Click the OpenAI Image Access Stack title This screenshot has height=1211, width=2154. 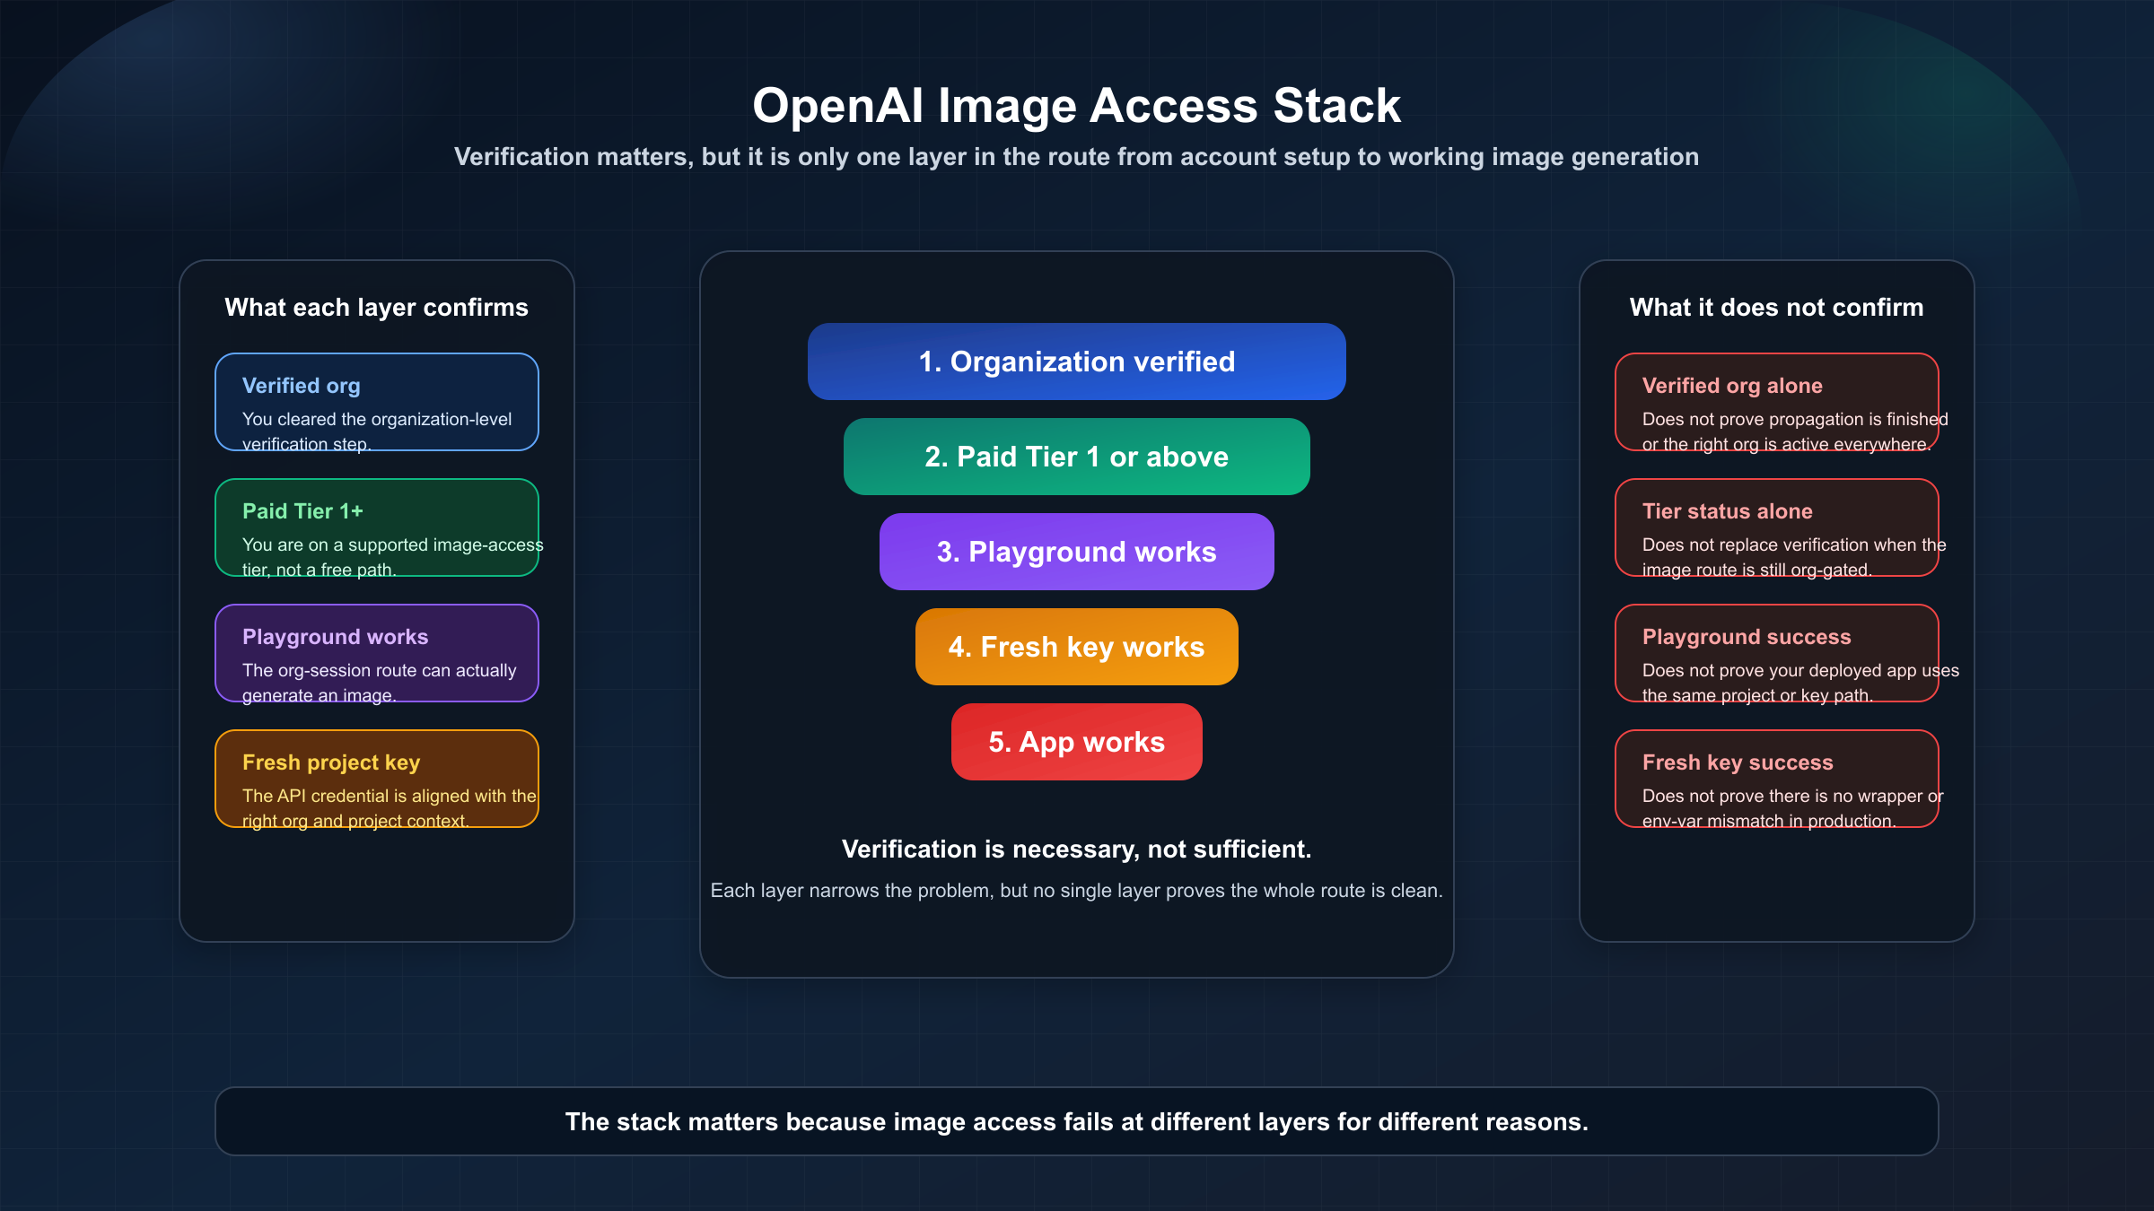click(1077, 105)
